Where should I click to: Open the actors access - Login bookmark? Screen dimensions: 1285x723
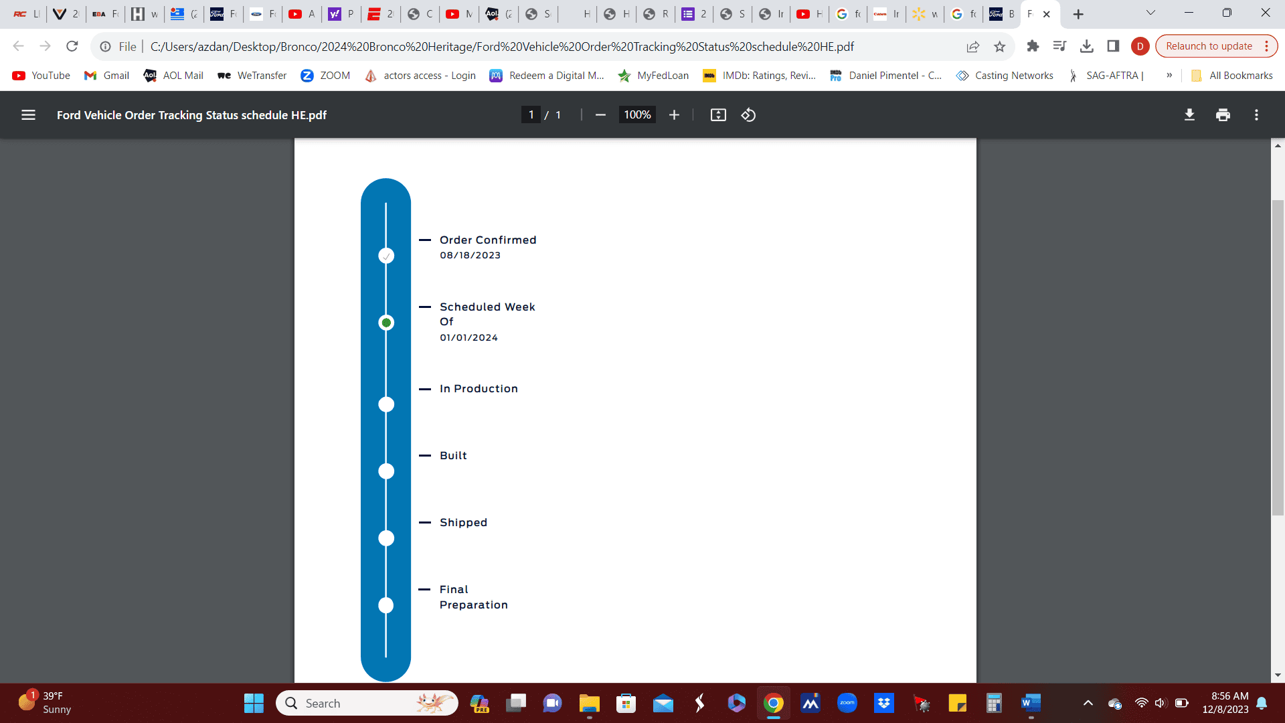click(420, 76)
